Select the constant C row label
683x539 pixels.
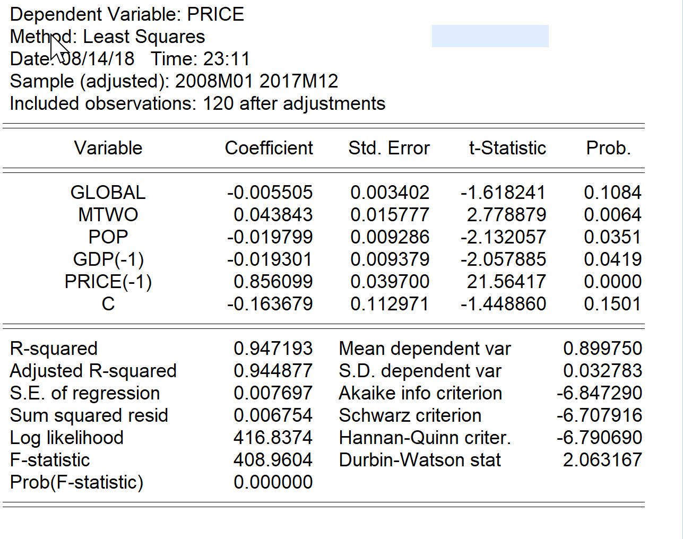click(x=108, y=304)
